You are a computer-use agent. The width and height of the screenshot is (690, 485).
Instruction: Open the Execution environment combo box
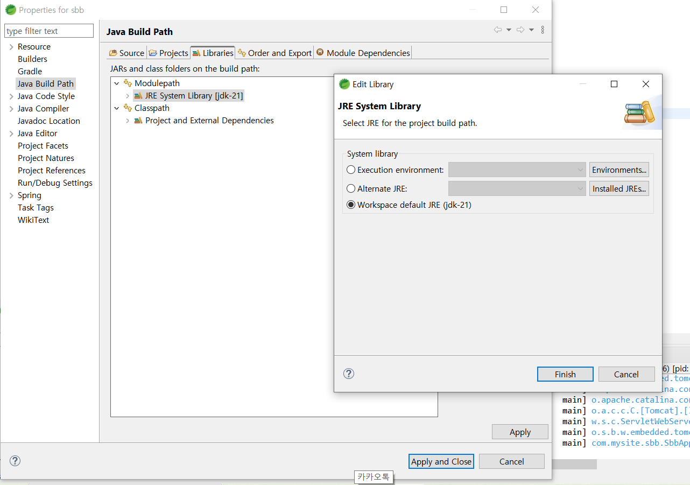click(x=517, y=170)
